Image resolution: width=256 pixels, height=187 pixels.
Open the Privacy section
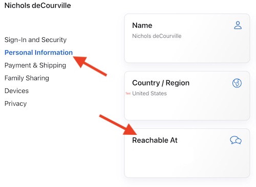click(x=15, y=104)
